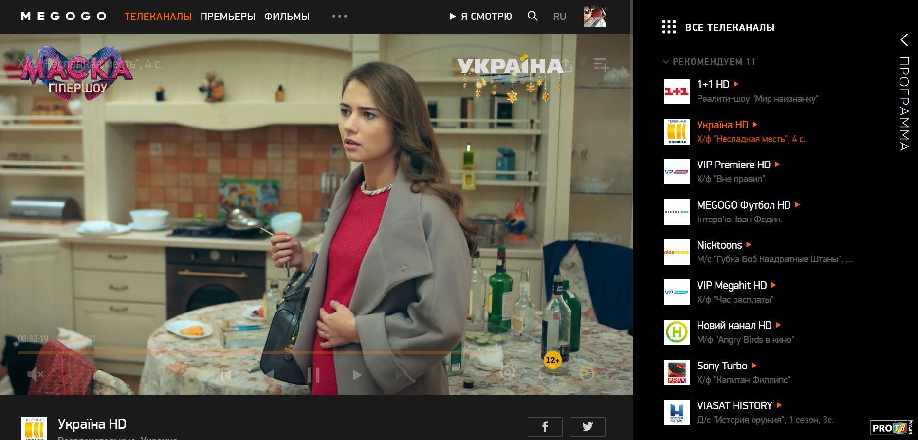
Task: Click the Facebook share button
Action: coord(545,427)
